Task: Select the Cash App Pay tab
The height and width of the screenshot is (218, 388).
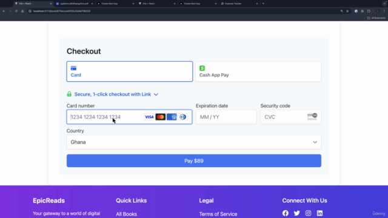Action: (x=258, y=71)
